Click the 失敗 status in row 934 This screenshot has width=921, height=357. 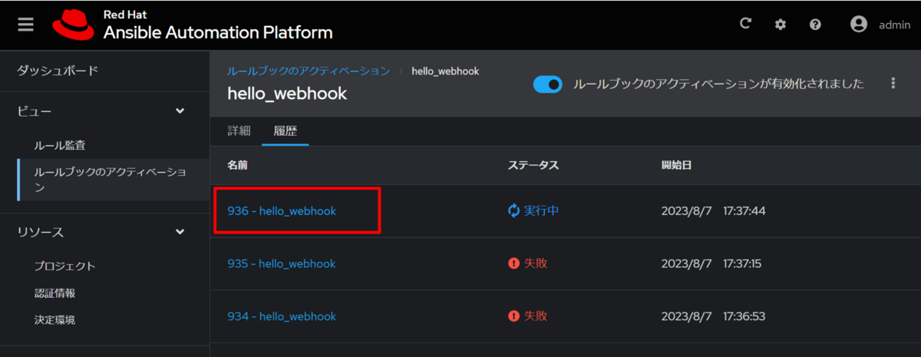tap(536, 316)
